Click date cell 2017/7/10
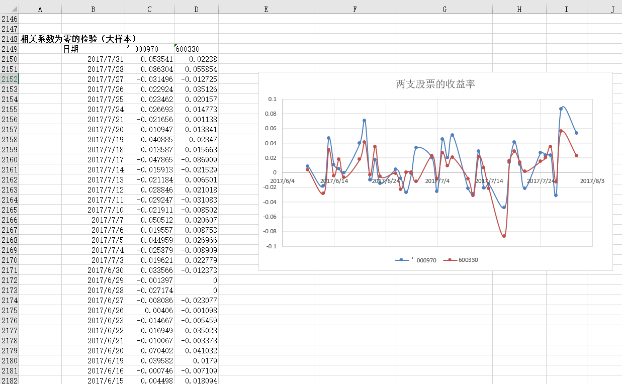 94,210
